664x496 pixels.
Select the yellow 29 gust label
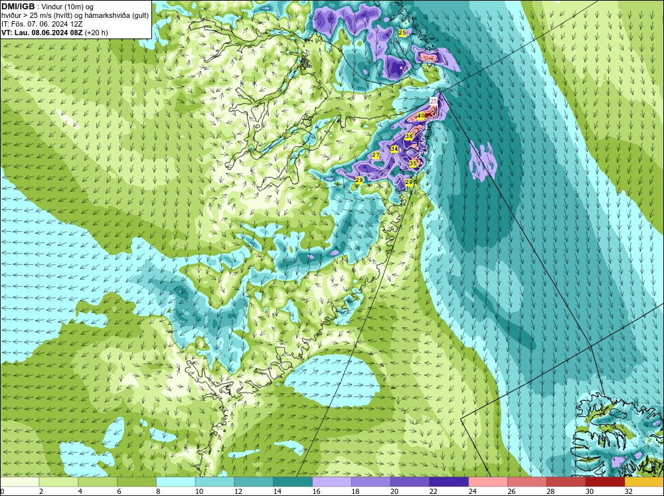tap(359, 180)
